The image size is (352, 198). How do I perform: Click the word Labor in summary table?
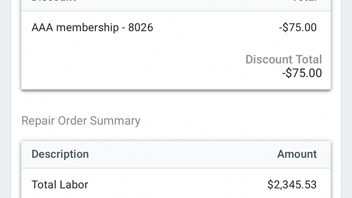tap(74, 185)
